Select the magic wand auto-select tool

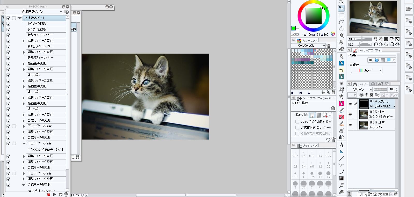tap(342, 35)
